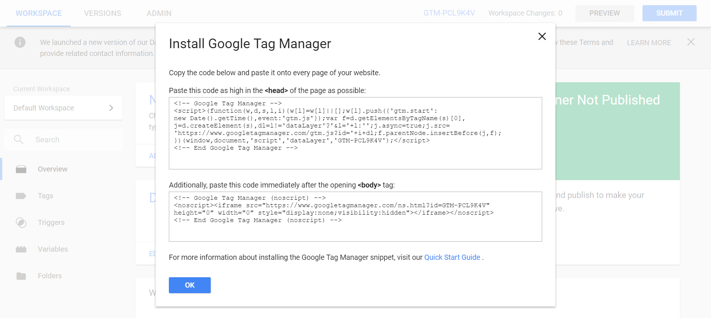Expand the Default Workspace selector chevron
The height and width of the screenshot is (318, 711).
[x=111, y=108]
